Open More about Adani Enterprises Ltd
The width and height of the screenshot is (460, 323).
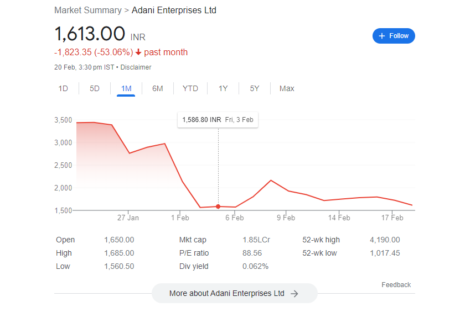pyautogui.click(x=234, y=294)
